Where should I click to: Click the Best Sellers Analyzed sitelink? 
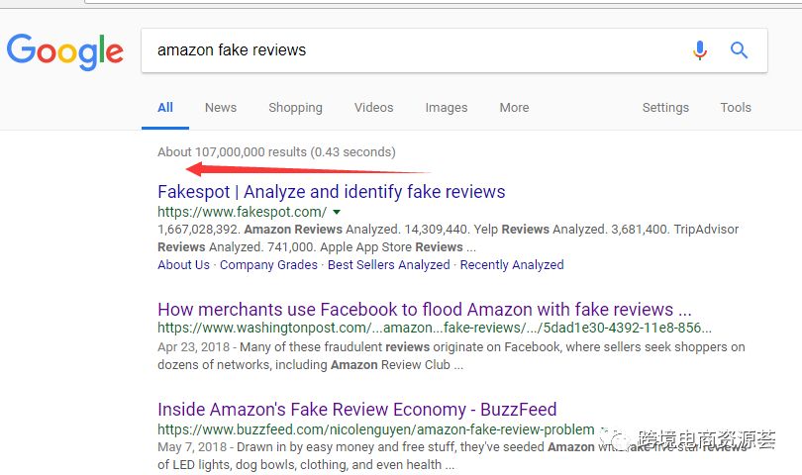click(x=388, y=265)
